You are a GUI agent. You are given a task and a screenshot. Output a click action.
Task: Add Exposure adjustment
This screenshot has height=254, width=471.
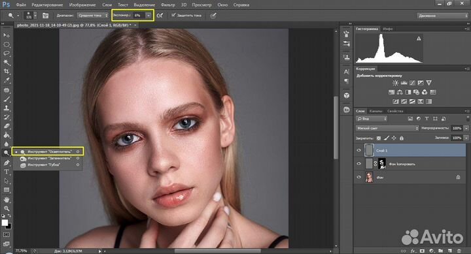[x=421, y=83]
